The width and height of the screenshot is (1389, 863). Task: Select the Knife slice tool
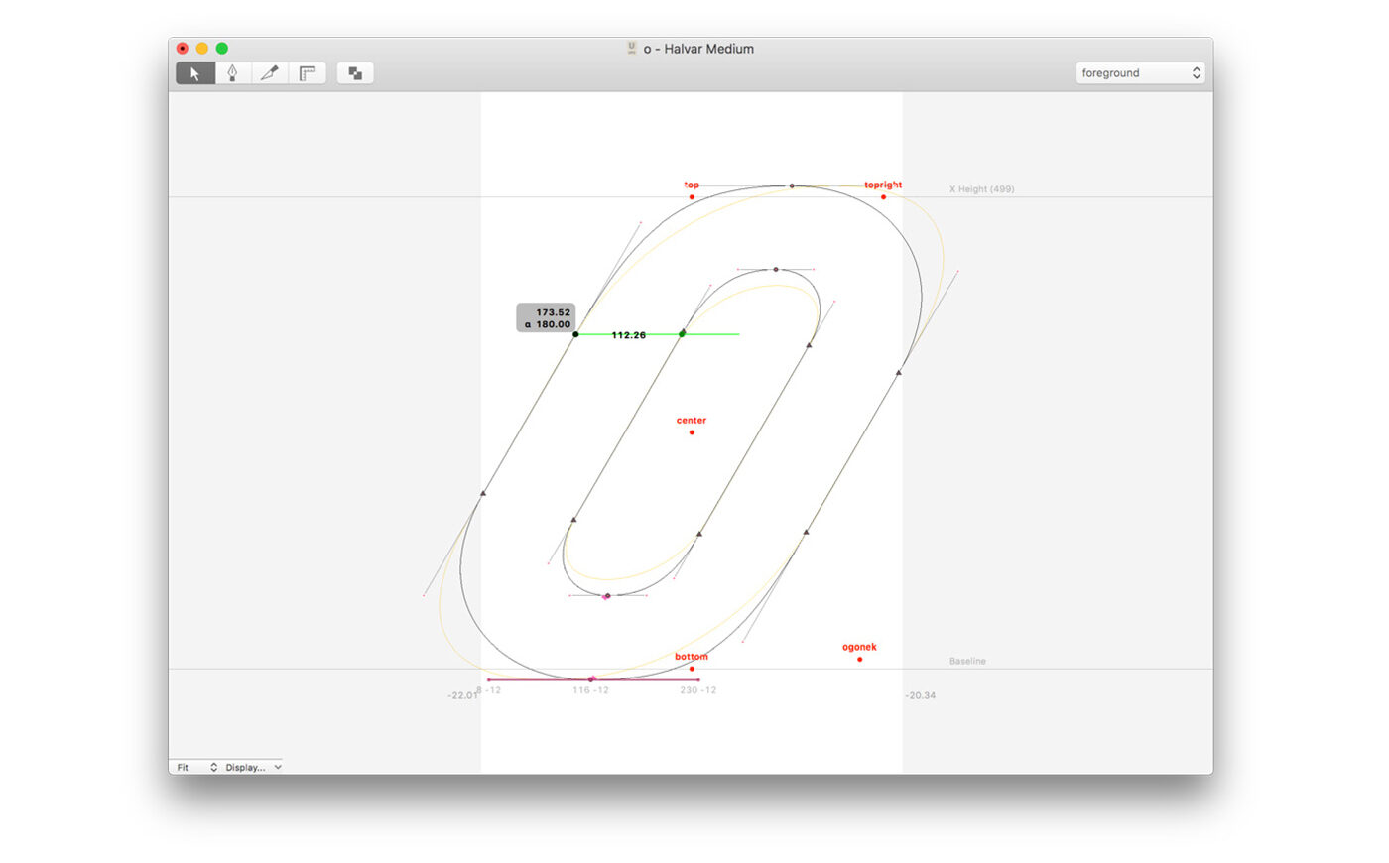269,73
